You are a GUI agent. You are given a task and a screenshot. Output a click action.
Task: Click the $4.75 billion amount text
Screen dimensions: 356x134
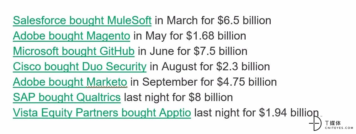(x=247, y=82)
